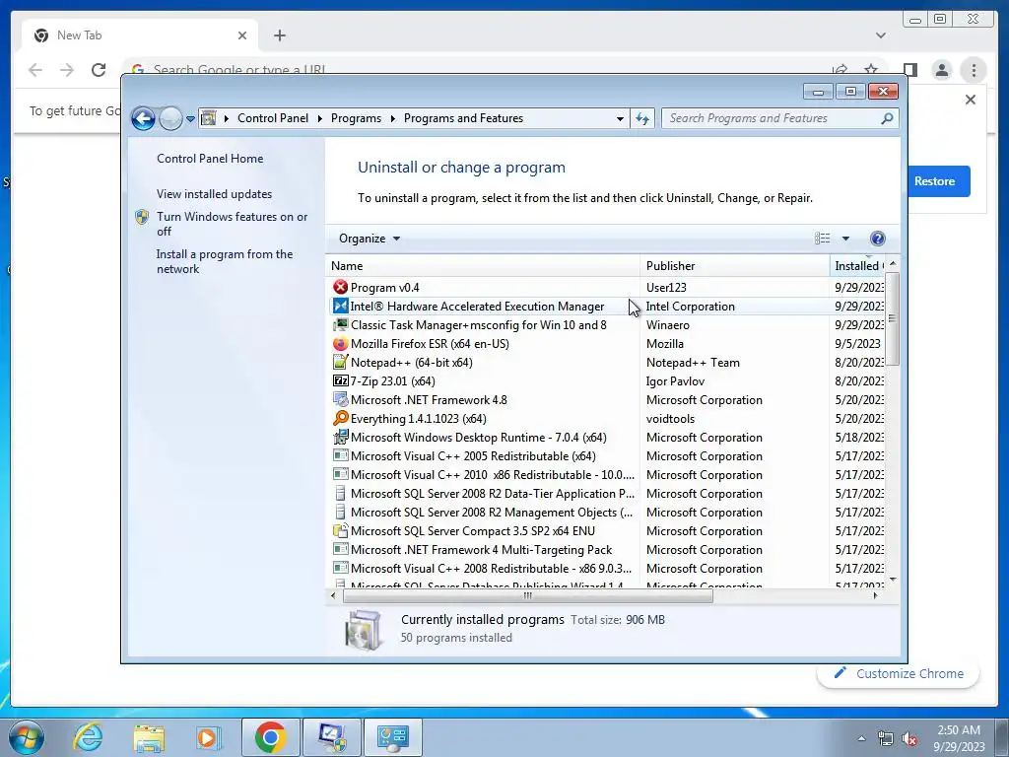Click Programs in breadcrumb

pyautogui.click(x=356, y=118)
